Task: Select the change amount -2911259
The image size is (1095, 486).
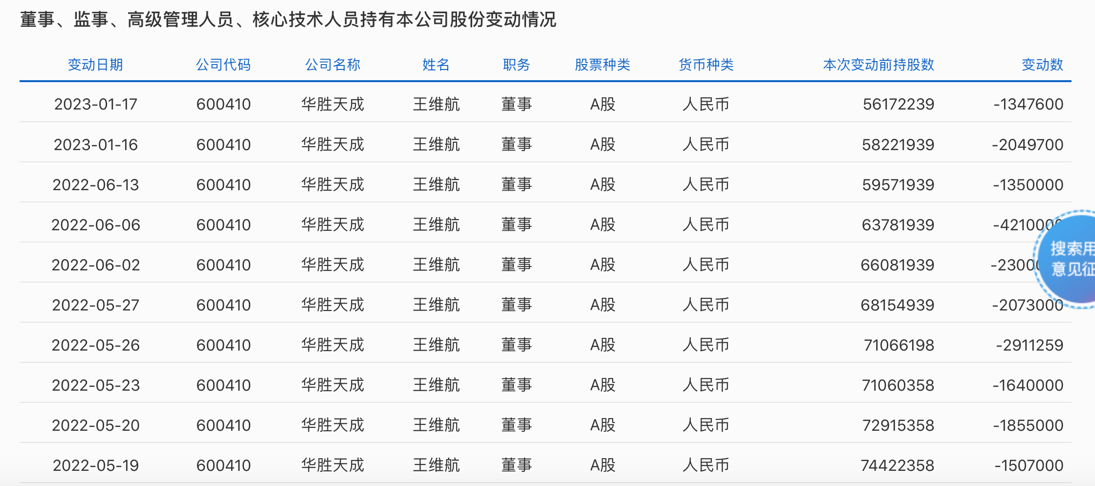Action: click(1029, 345)
